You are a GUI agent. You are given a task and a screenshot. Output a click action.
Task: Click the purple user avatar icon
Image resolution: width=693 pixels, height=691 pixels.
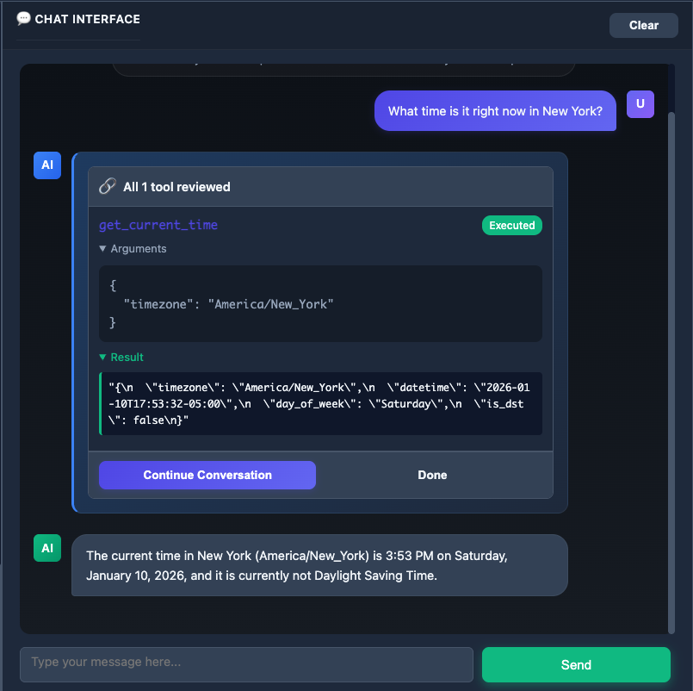pos(640,104)
